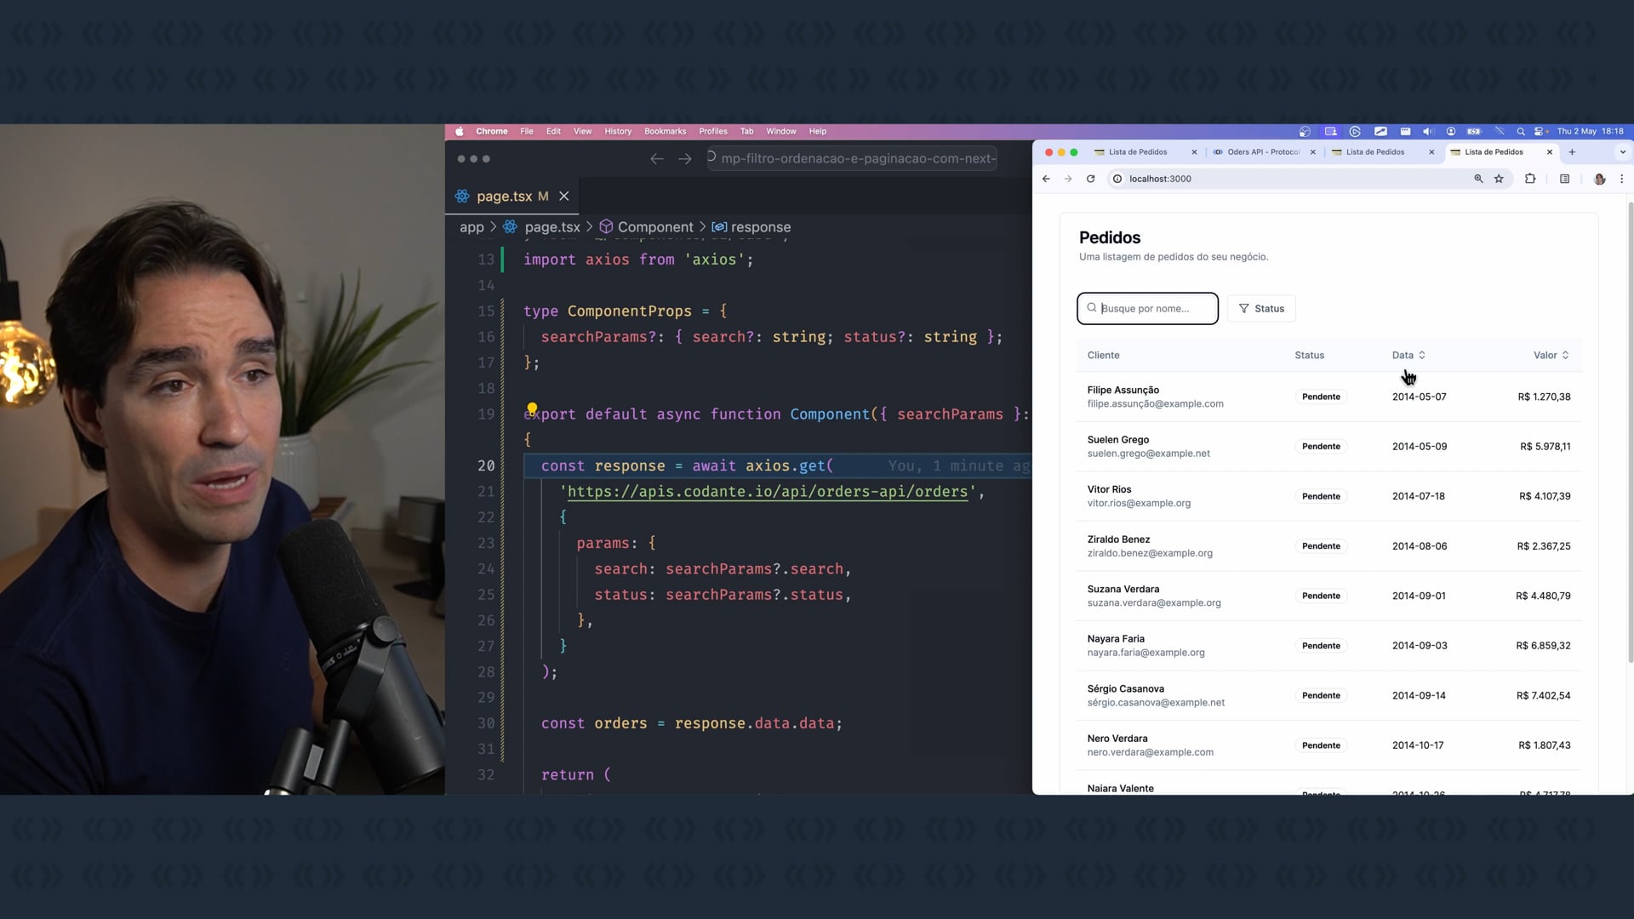Go back in VS Code navigation

[x=656, y=159]
